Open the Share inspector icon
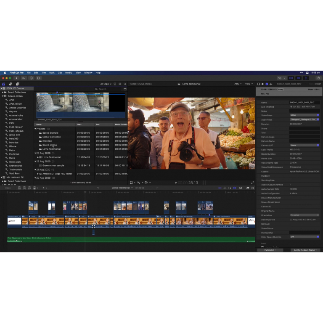323x323 pixels. pos(271,84)
